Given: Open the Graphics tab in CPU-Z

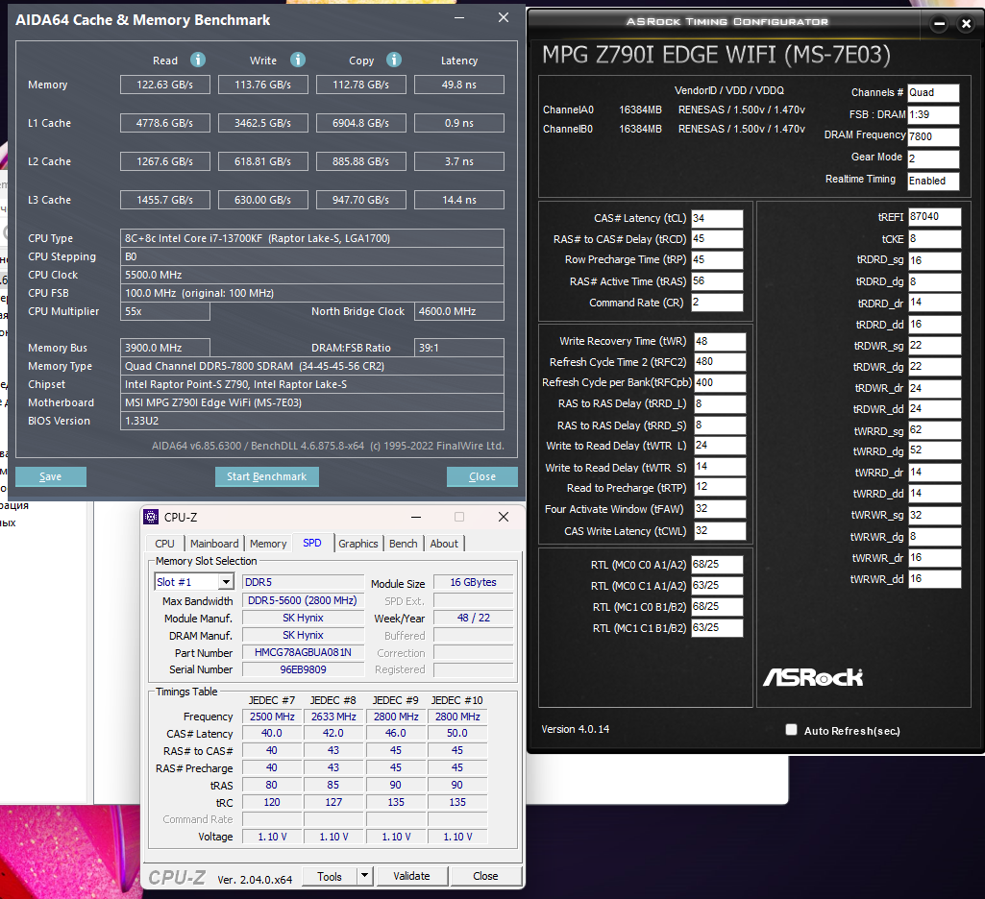Looking at the screenshot, I should tap(358, 544).
